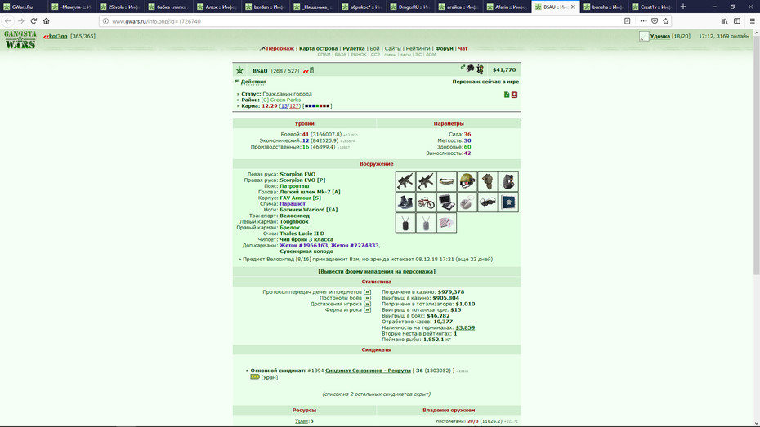Open the Жетон #2274833 link
This screenshot has width=760, height=427.
pos(355,246)
